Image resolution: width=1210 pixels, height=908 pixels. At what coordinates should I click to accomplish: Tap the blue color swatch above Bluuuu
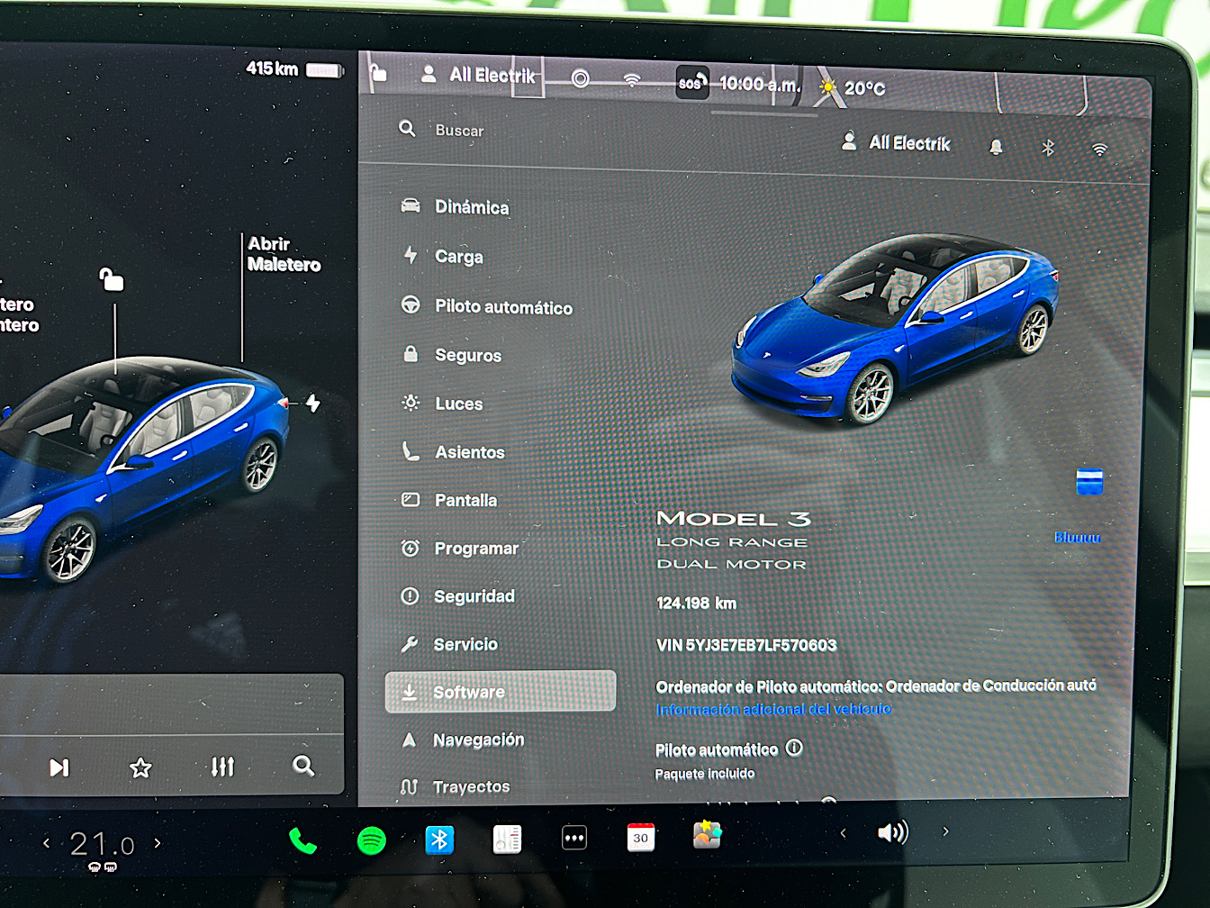1089,481
